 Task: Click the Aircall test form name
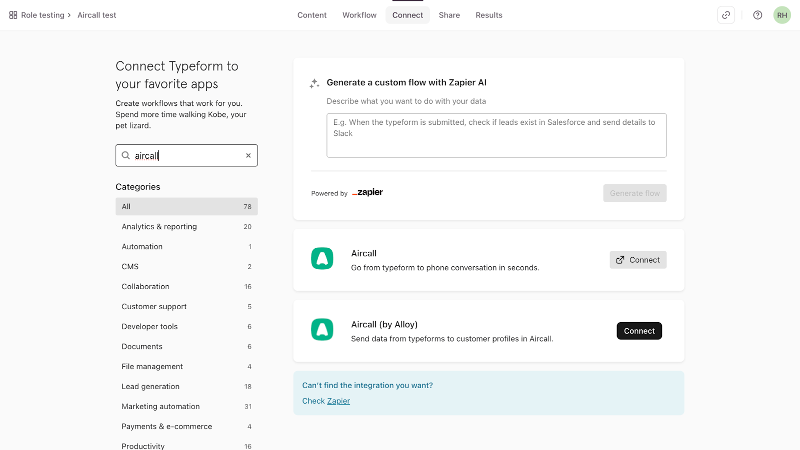click(x=97, y=15)
